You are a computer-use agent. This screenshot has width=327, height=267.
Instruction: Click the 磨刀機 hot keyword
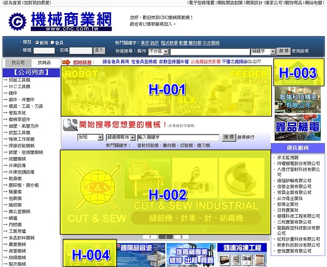pos(203,145)
